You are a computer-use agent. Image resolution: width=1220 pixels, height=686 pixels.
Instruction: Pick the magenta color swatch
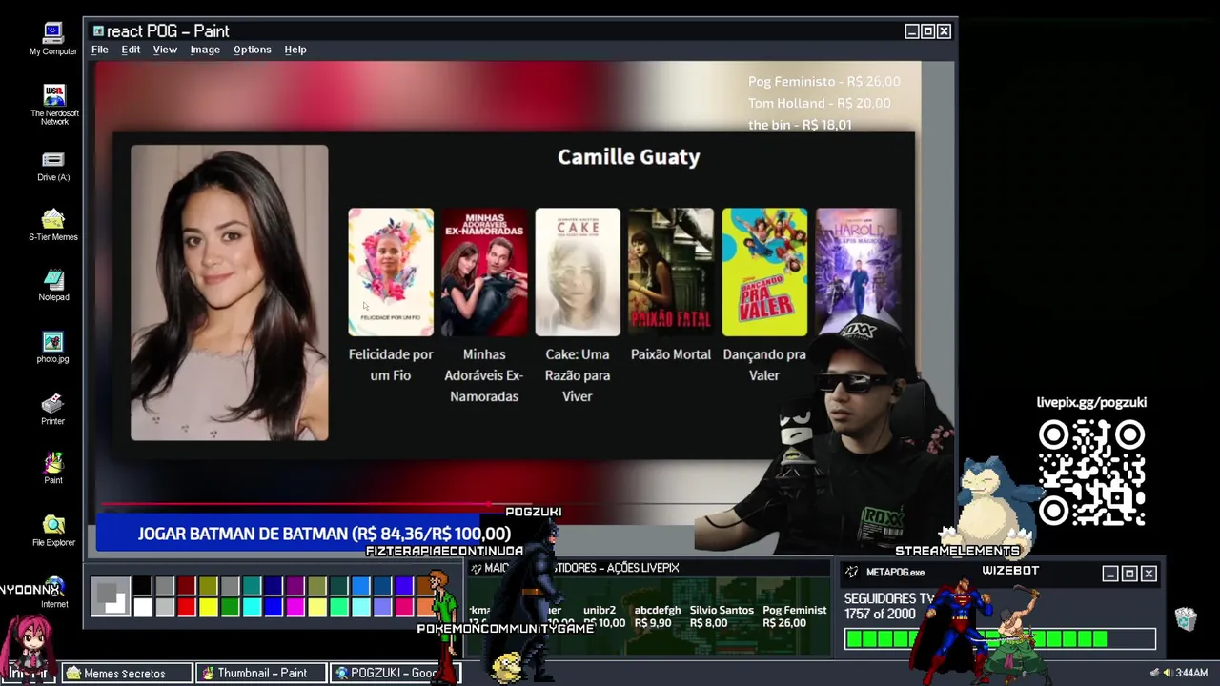(x=295, y=607)
